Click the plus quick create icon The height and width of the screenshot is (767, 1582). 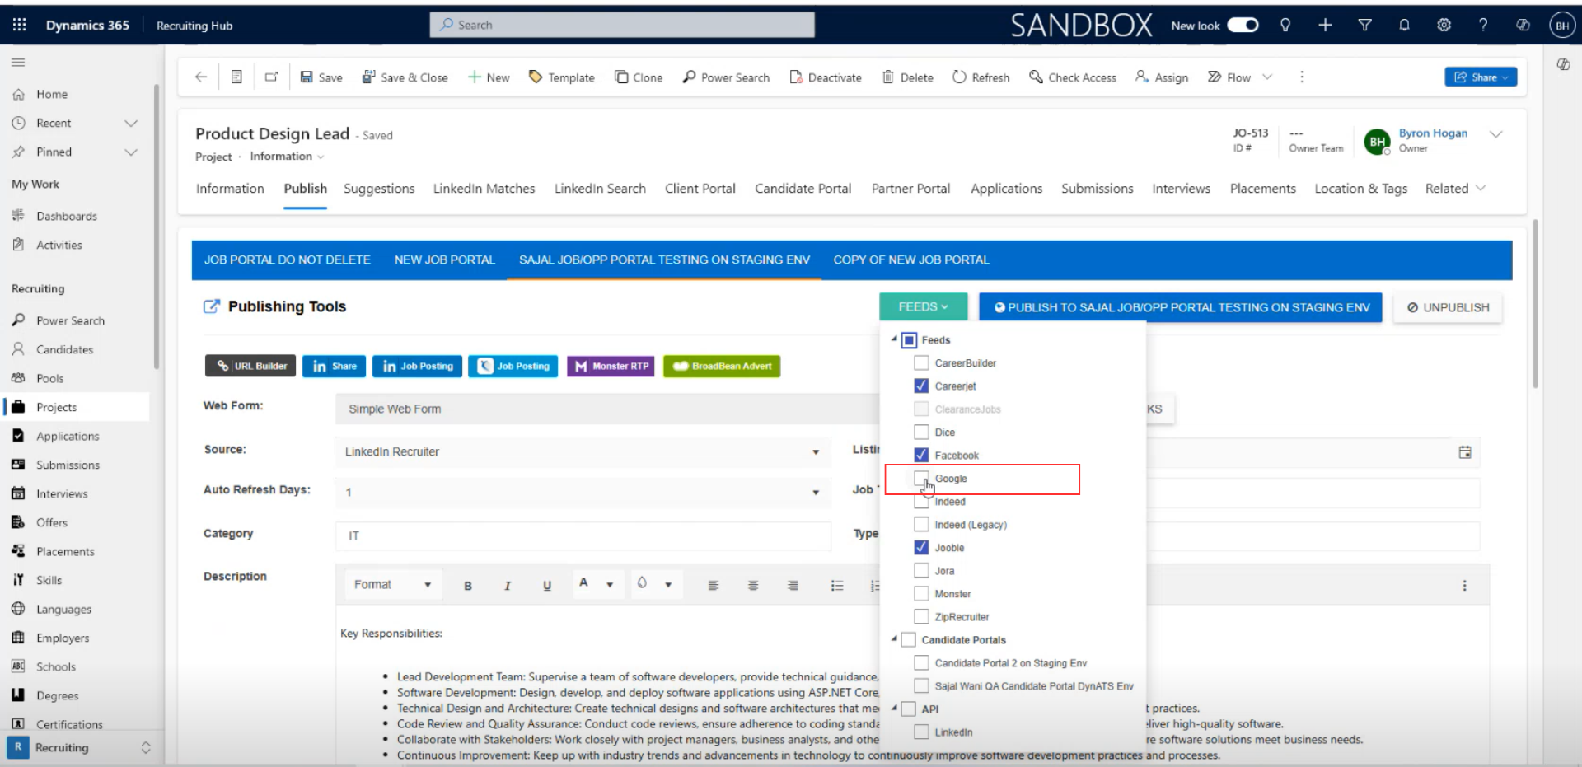(1325, 26)
